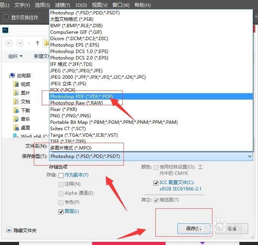Click the 音乐 folder icon
258x245 pixels.
(16, 119)
